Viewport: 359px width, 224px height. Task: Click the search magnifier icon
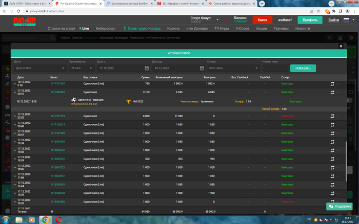(x=52, y=38)
